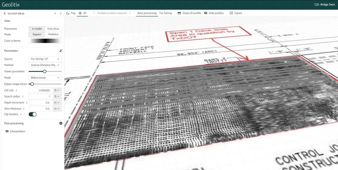
Task: Click the Slice thickness input field
Action: (41, 109)
